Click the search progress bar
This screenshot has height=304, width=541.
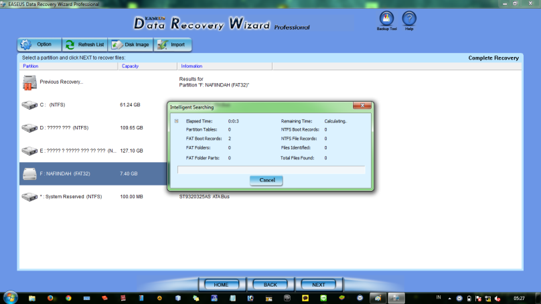(271, 169)
